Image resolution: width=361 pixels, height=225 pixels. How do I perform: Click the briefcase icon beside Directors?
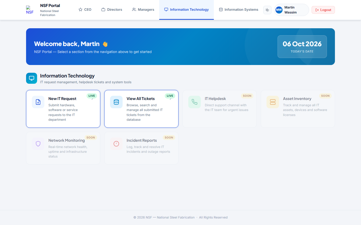(103, 9)
